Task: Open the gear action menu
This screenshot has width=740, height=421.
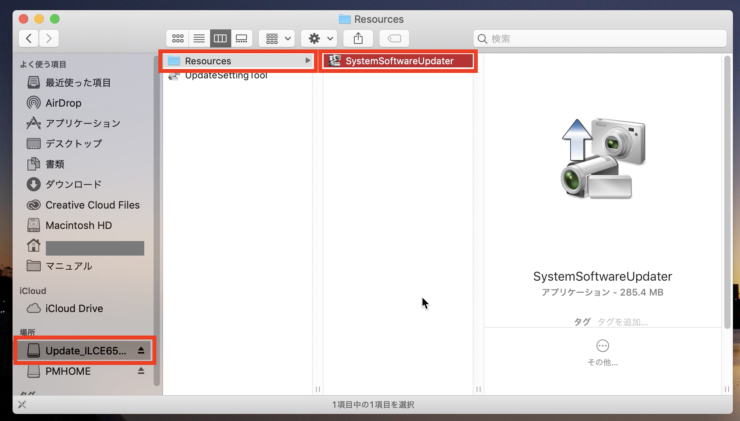Action: coord(319,38)
